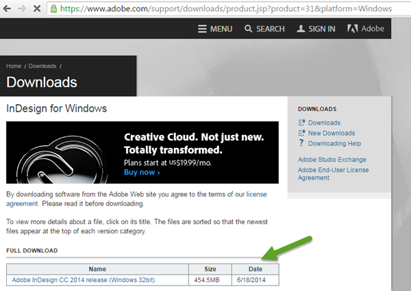The height and width of the screenshot is (291, 411).
Task: Click the InDesign for Windows heading
Action: [57, 108]
